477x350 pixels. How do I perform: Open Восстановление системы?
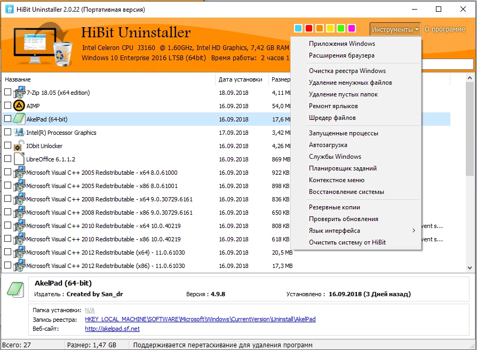(356, 192)
